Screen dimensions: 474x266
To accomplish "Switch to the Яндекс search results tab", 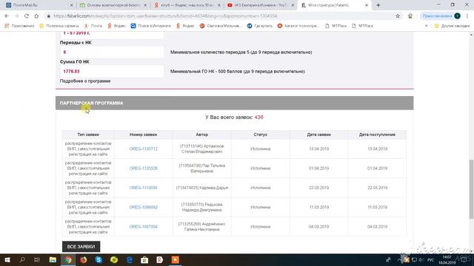I will pos(187,5).
